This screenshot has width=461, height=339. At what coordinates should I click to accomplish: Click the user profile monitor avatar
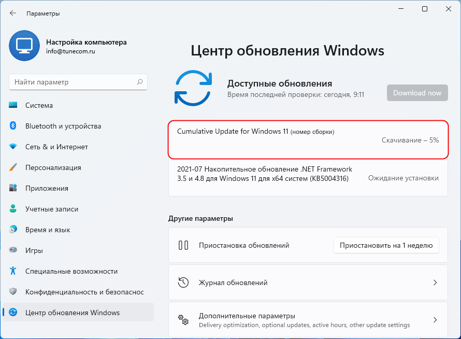coord(24,46)
